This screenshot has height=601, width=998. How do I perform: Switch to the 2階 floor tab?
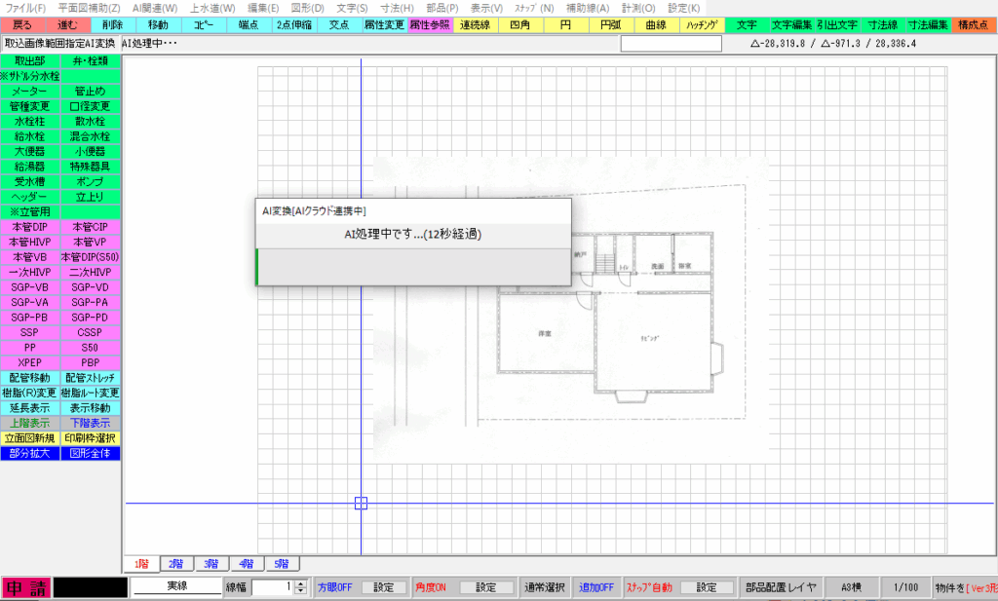click(x=176, y=563)
